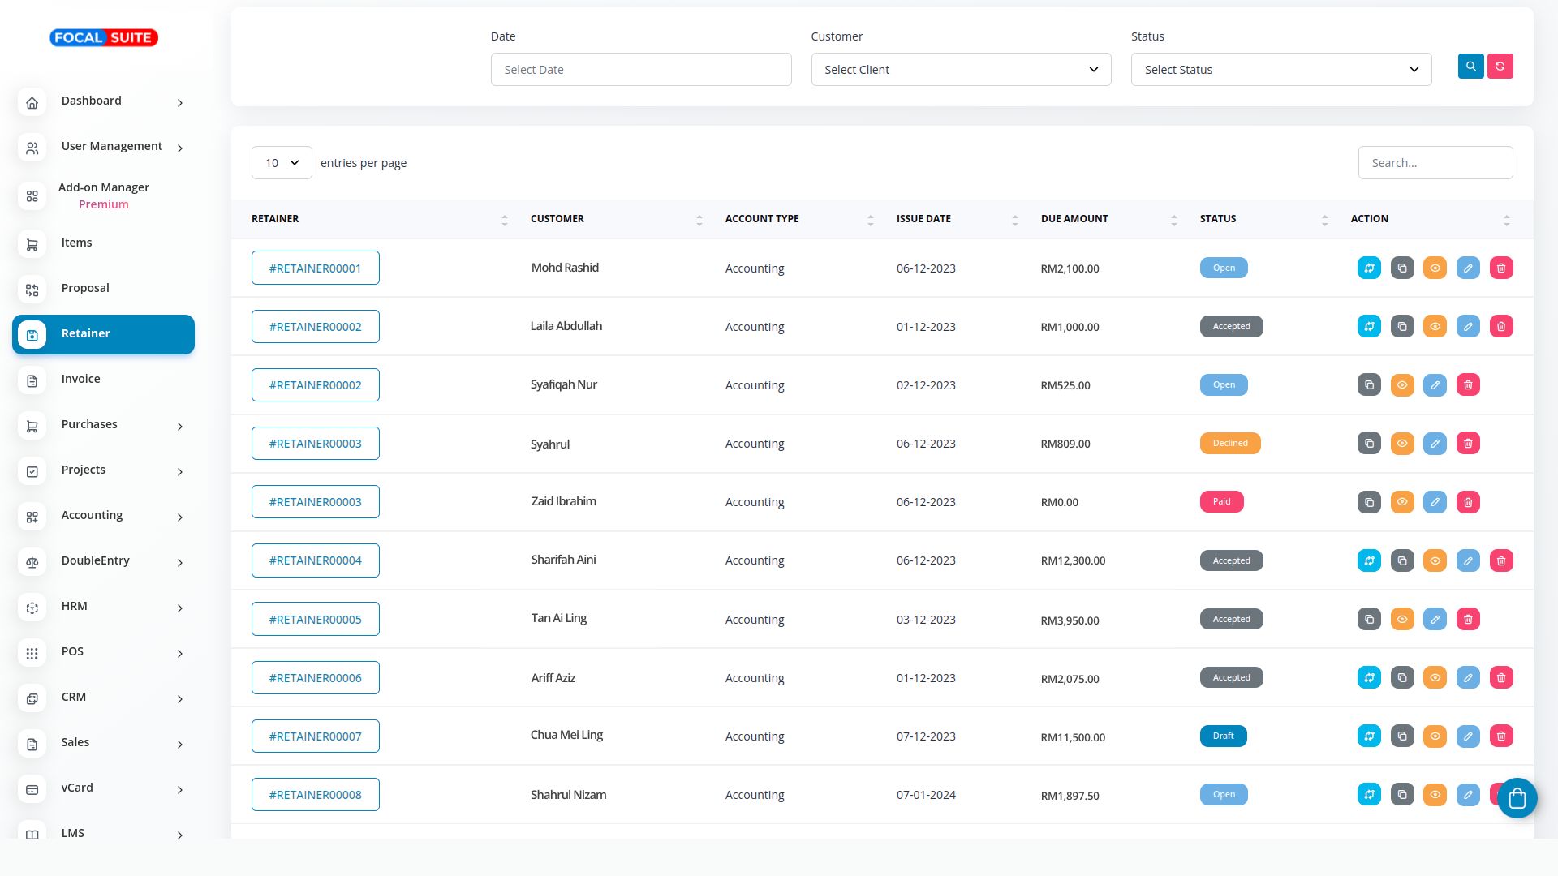Duplicate Laila Abdullah's retainer
Viewport: 1558px width, 876px height.
coord(1402,327)
